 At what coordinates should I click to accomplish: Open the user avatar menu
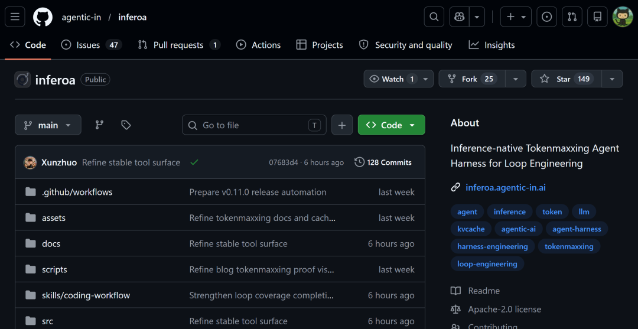pyautogui.click(x=623, y=17)
